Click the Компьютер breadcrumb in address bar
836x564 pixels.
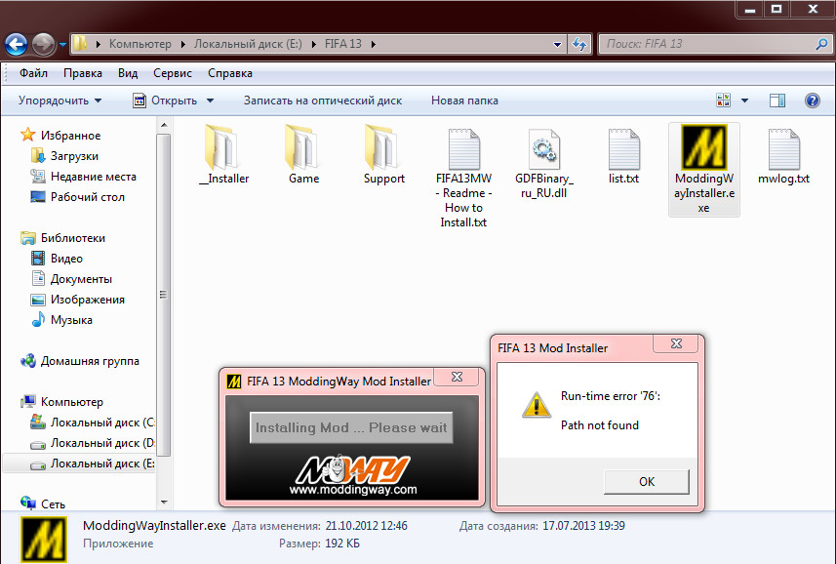[140, 44]
